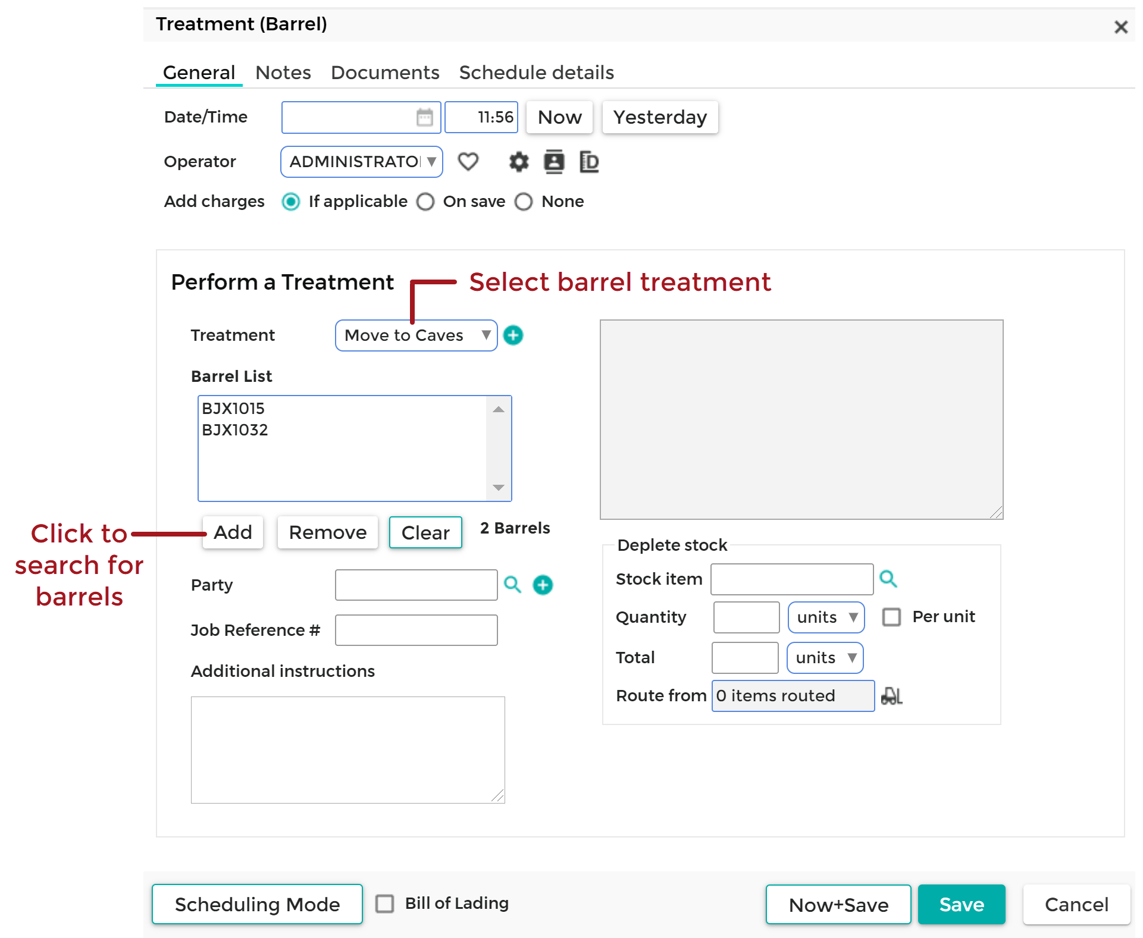Switch to the General tab

(x=199, y=73)
